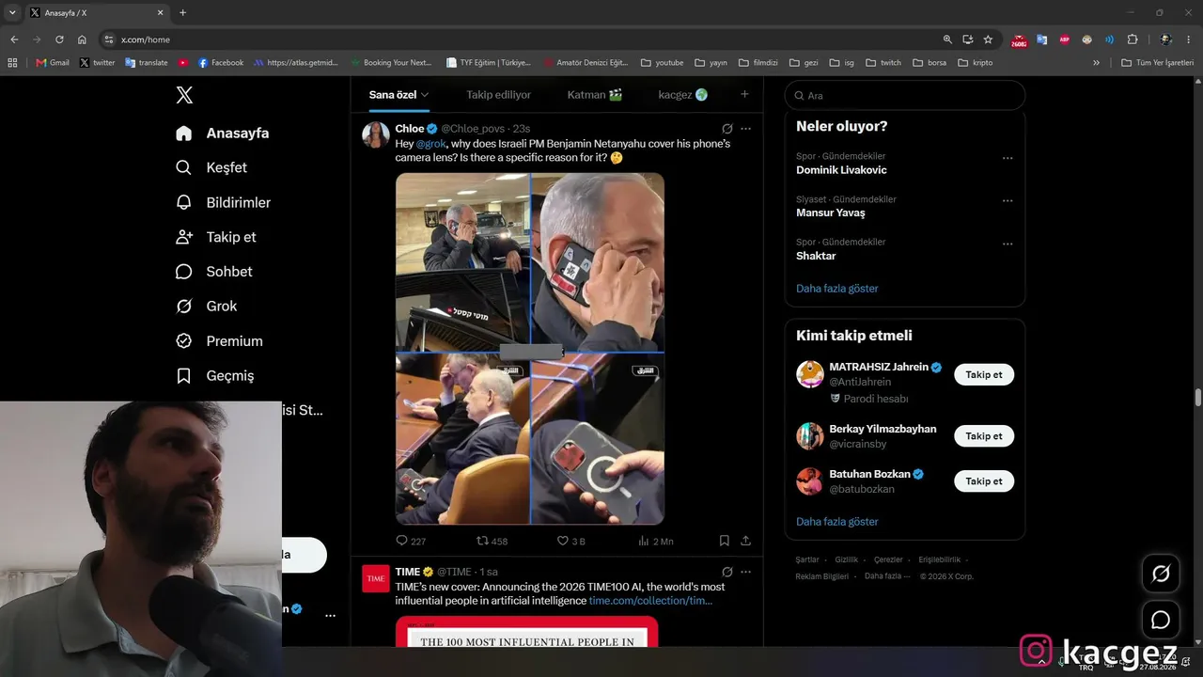
Task: Open the floating Grok button
Action: 1161,574
